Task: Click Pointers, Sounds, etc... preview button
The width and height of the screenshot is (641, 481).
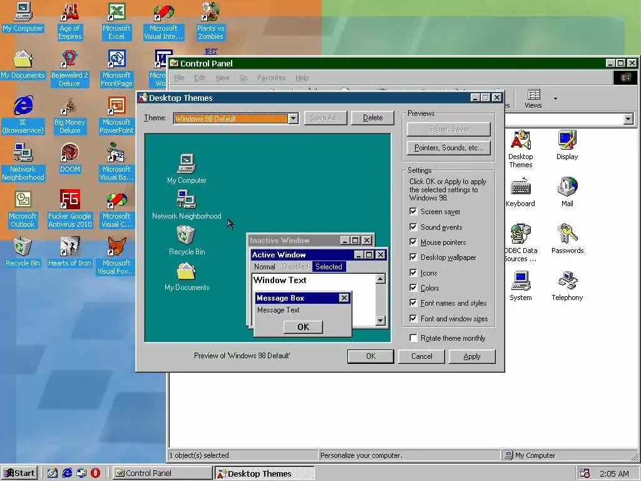Action: (448, 148)
